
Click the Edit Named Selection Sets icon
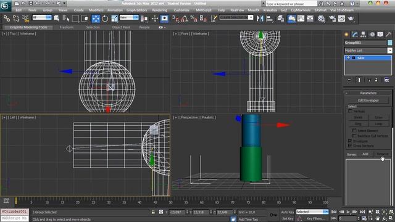pyautogui.click(x=214, y=18)
